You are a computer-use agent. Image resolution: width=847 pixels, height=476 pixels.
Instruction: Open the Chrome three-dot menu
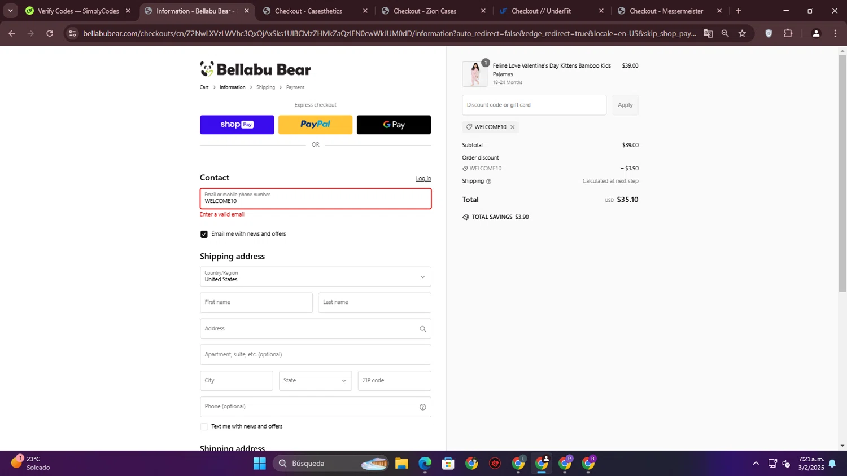pyautogui.click(x=835, y=33)
